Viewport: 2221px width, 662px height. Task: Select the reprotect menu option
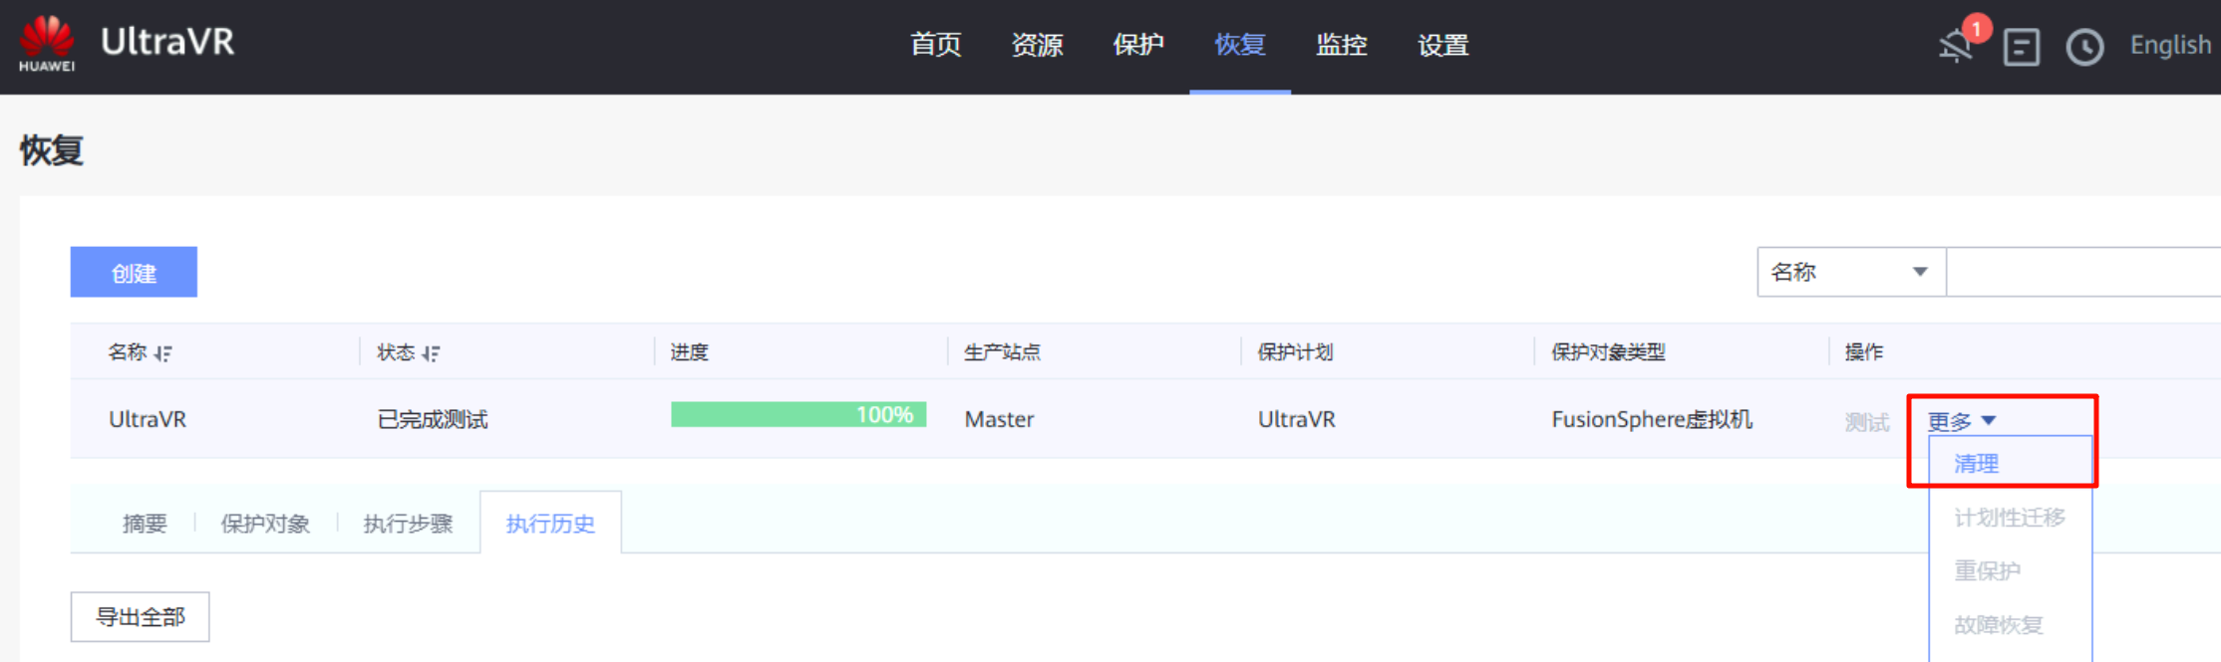pos(1987,571)
